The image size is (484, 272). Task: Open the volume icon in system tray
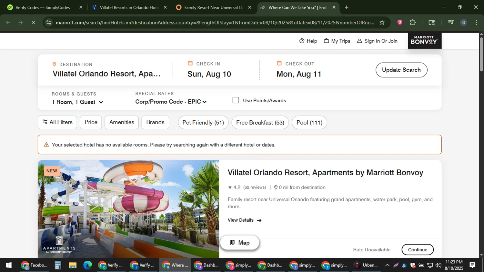click(x=438, y=265)
